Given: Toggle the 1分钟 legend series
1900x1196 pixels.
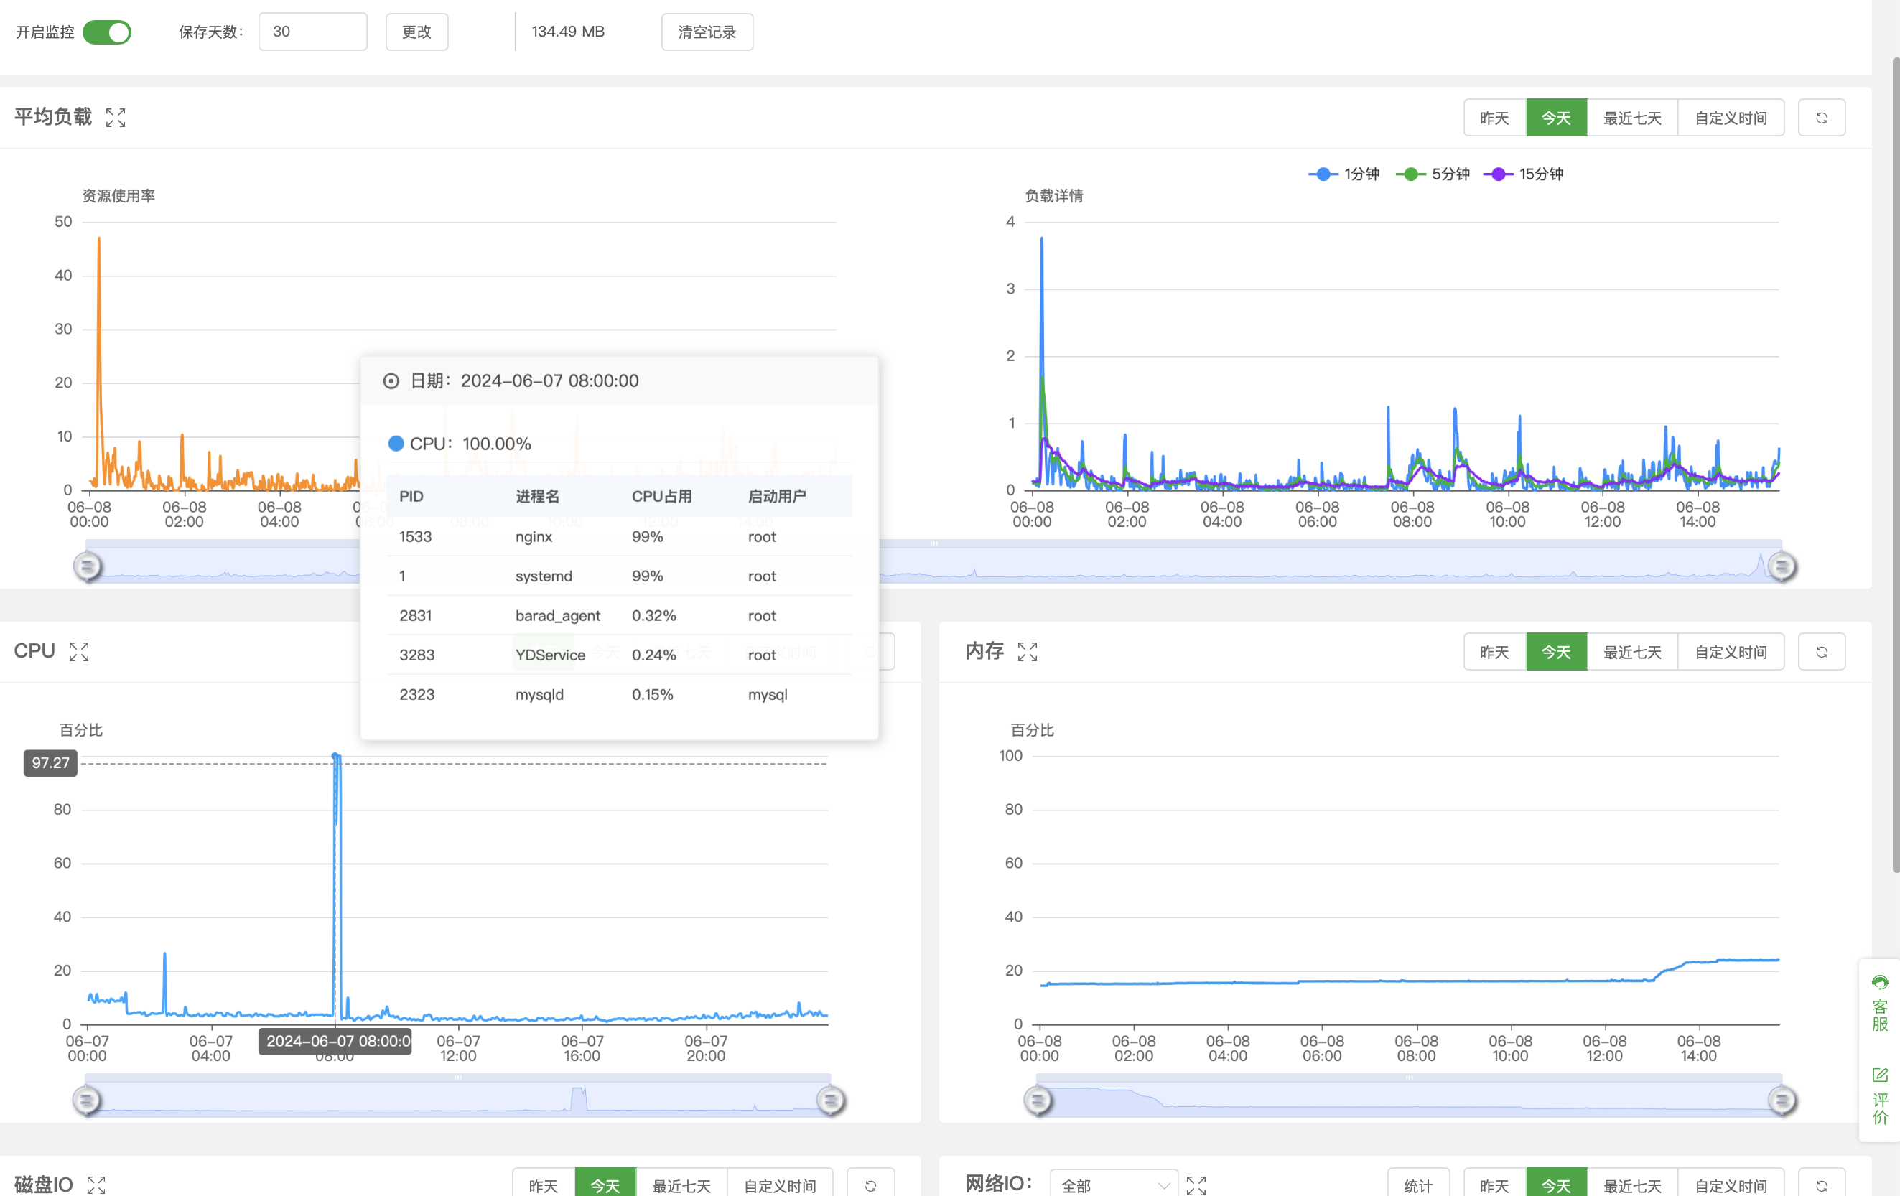Looking at the screenshot, I should point(1343,174).
